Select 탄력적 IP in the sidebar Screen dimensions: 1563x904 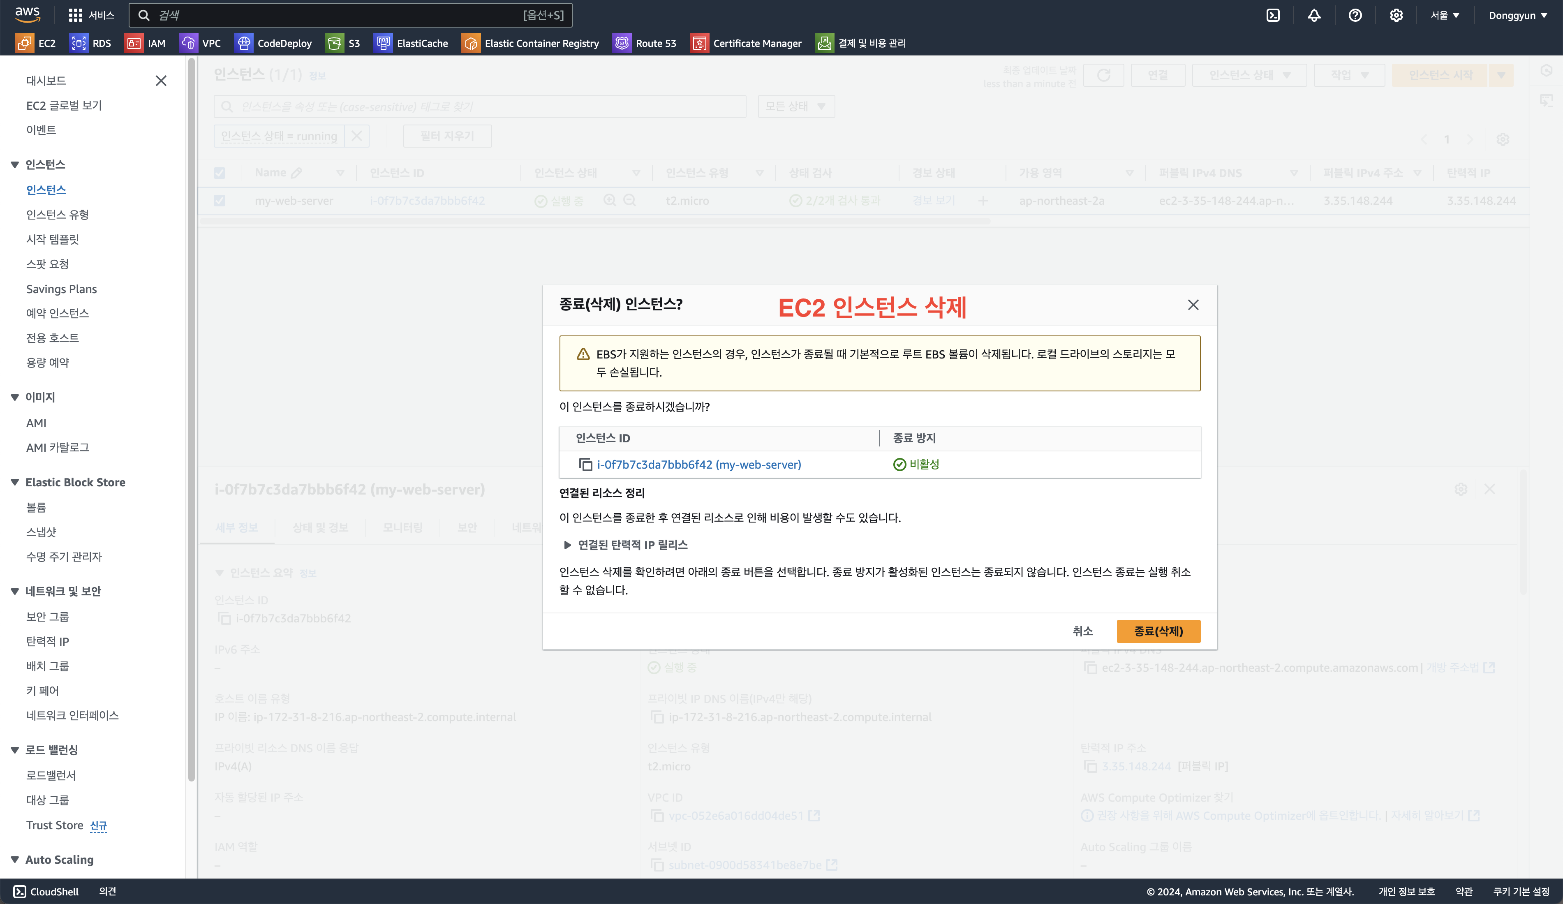tap(47, 641)
